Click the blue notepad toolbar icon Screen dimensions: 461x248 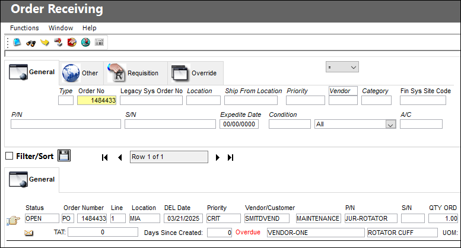(x=17, y=42)
